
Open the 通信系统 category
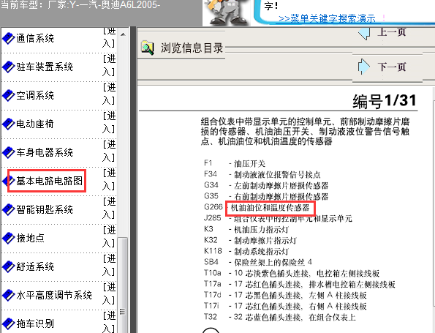pos(35,38)
